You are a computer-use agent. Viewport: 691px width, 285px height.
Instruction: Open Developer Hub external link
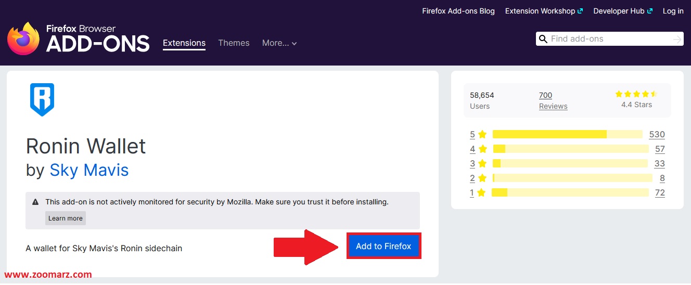pyautogui.click(x=622, y=11)
